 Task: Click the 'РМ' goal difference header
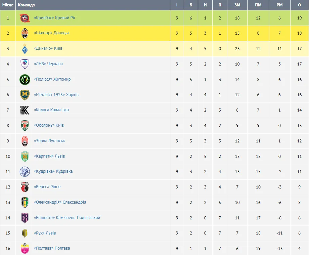(279, 5)
